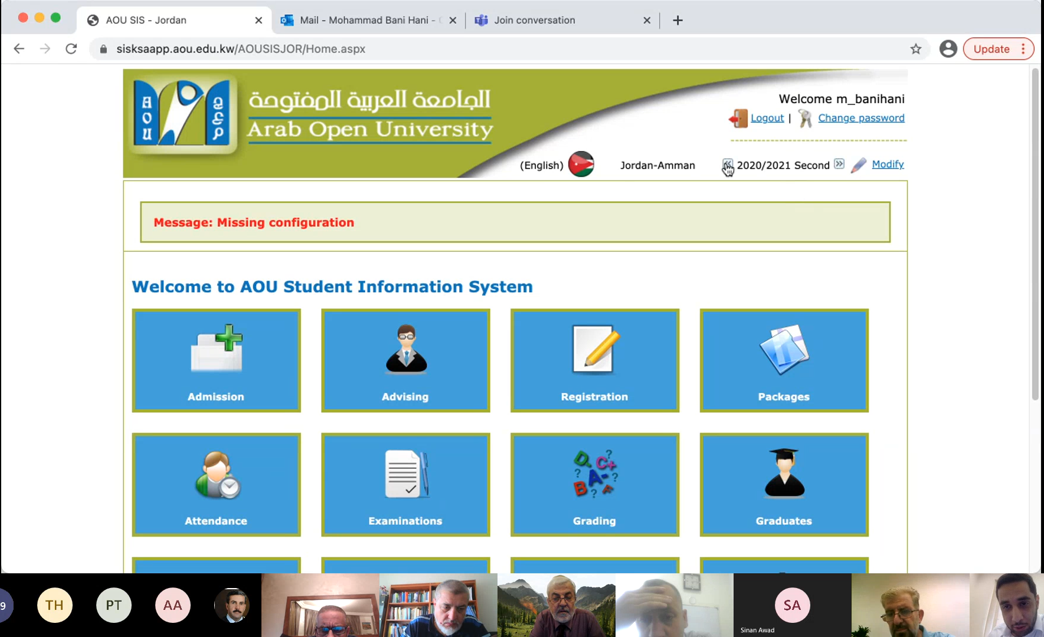Viewport: 1044px width, 637px height.
Task: Click the PT participant avatar
Action: [x=114, y=605]
